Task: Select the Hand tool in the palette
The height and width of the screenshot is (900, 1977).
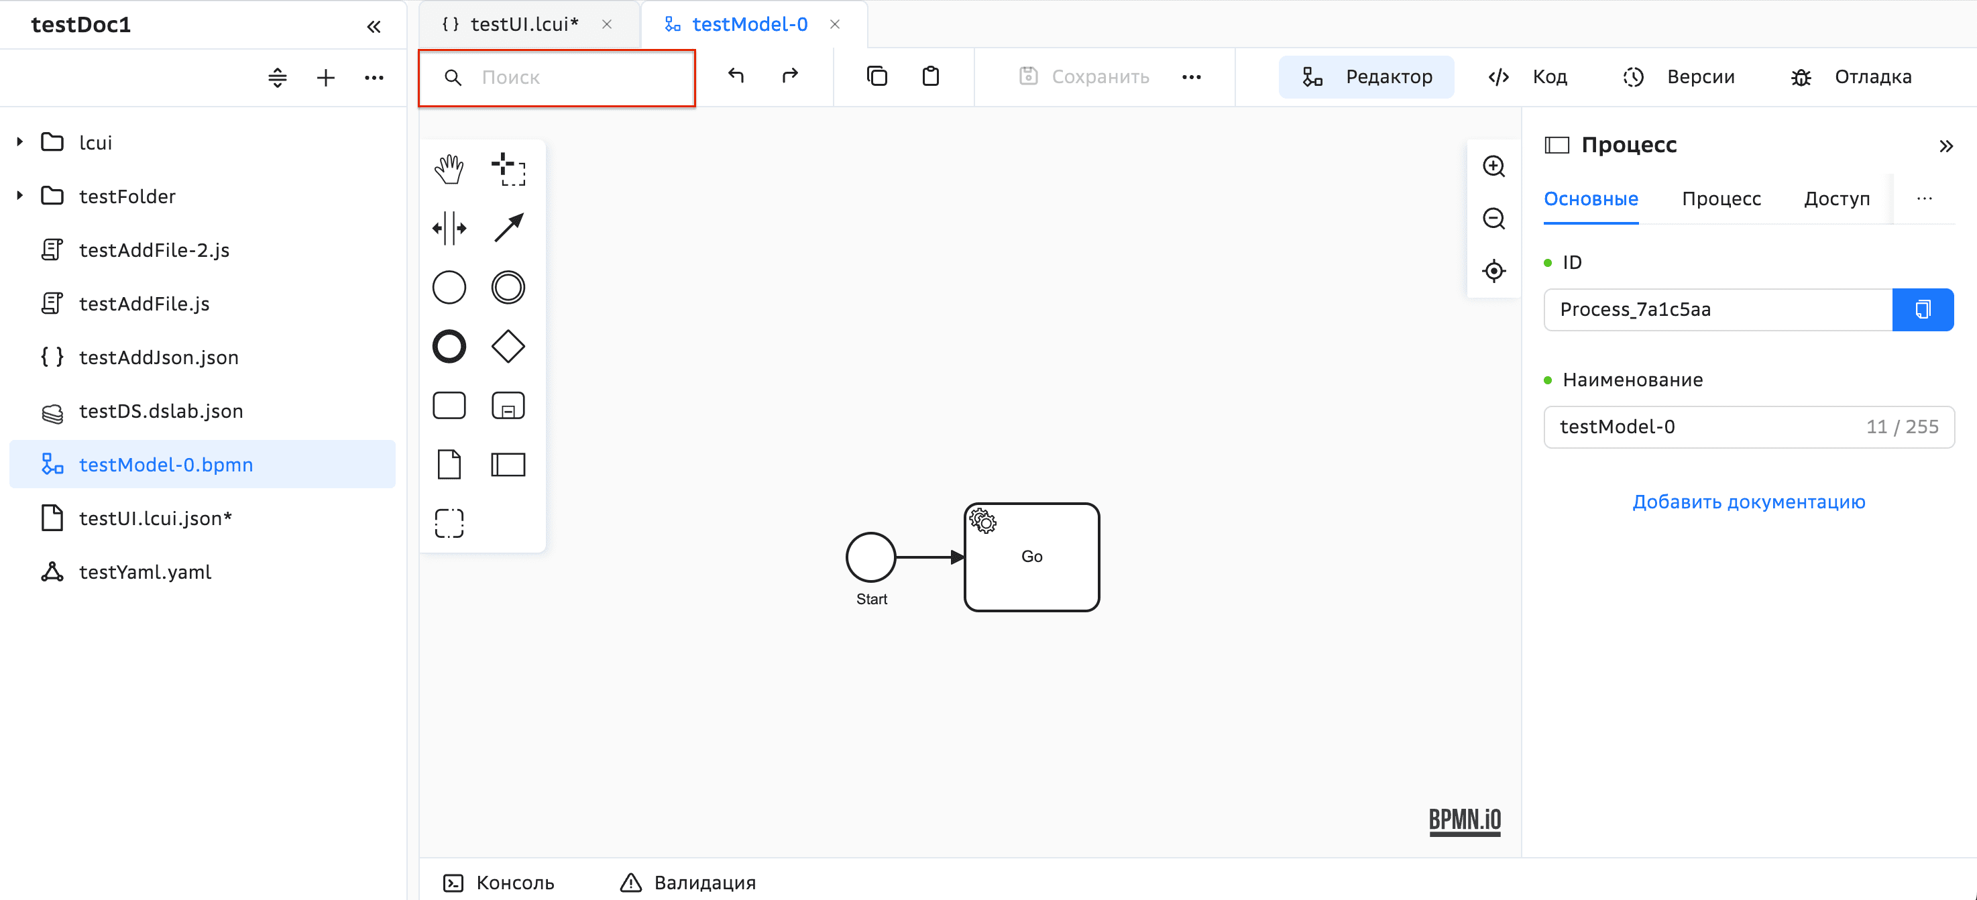Action: 449,169
